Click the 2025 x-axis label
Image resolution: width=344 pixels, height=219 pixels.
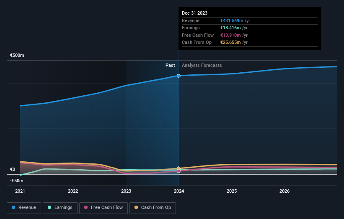coord(232,191)
